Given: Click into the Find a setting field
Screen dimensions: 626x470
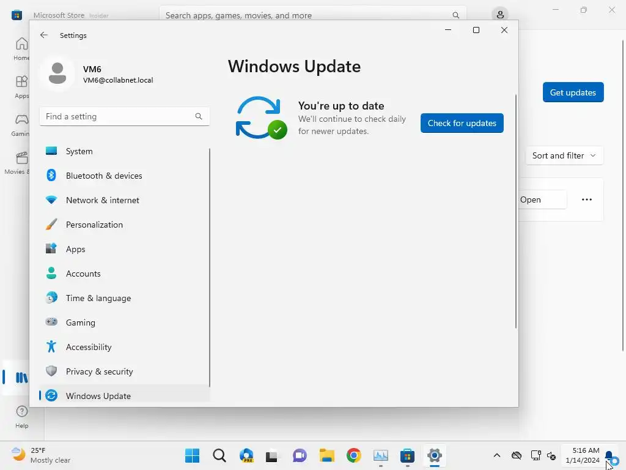Looking at the screenshot, I should point(125,116).
